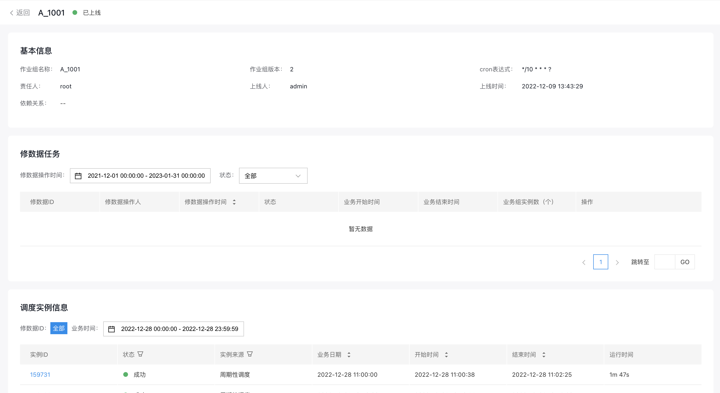Go to next page of 修数据任务
Image resolution: width=720 pixels, height=393 pixels.
[617, 262]
